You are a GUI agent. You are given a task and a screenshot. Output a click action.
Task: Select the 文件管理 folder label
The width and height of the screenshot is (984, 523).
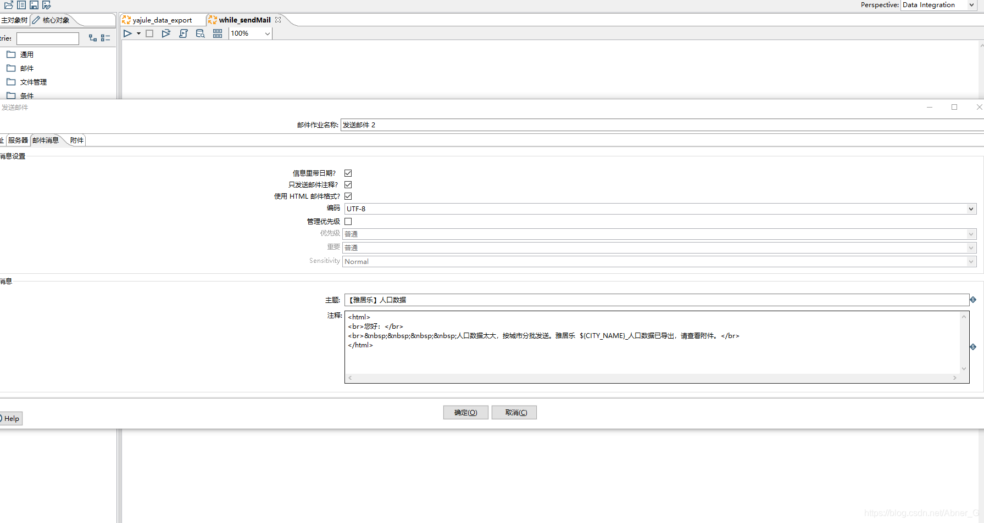click(x=34, y=82)
